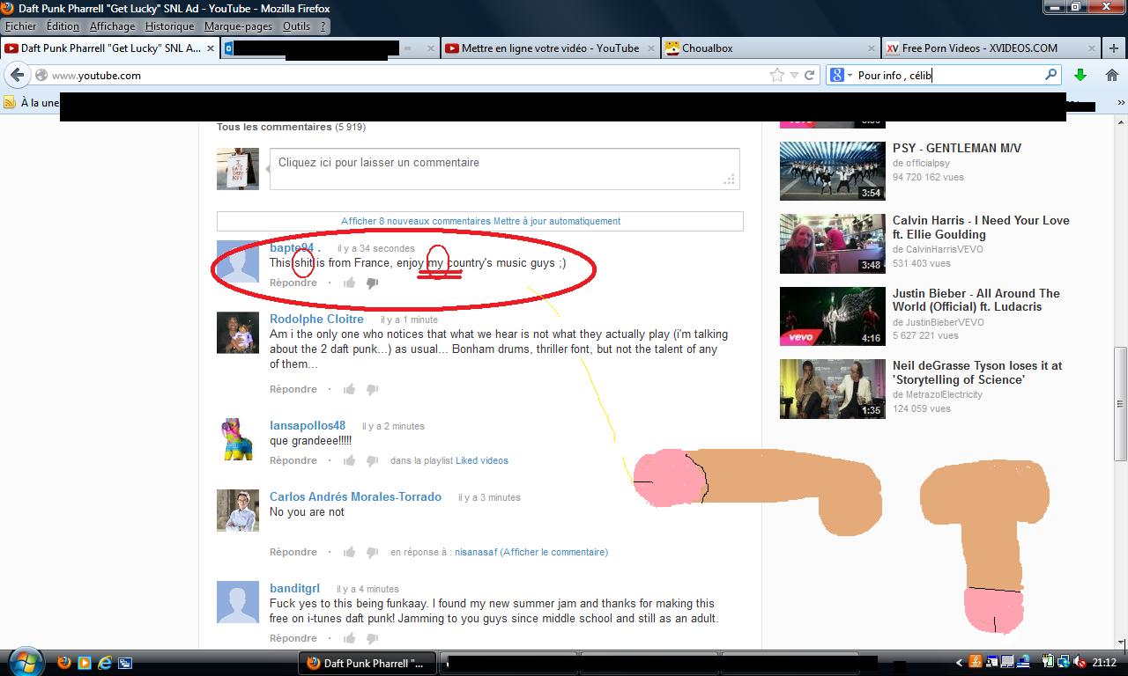Show hidden system tray icons arrow
The height and width of the screenshot is (676, 1128).
960,663
